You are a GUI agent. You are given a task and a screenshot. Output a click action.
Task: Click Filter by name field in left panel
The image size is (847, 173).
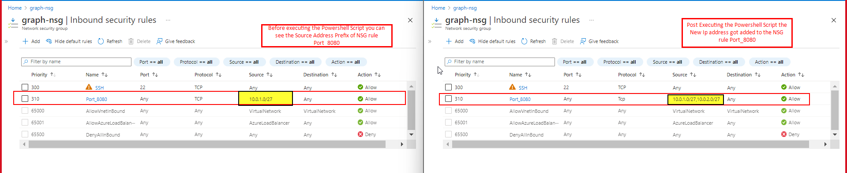pyautogui.click(x=76, y=62)
